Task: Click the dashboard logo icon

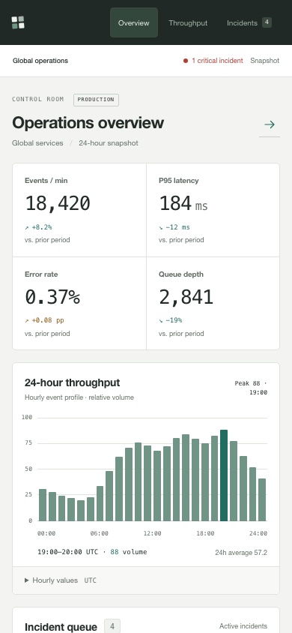Action: click(18, 22)
